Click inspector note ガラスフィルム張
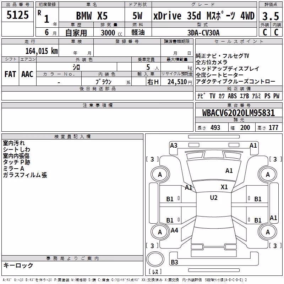The height and width of the screenshot is (284, 284). 25,175
